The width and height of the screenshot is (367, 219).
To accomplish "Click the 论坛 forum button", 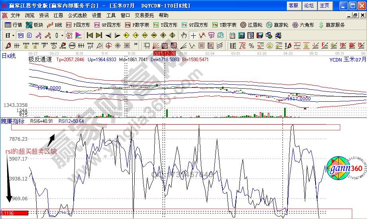I will click(309, 6).
